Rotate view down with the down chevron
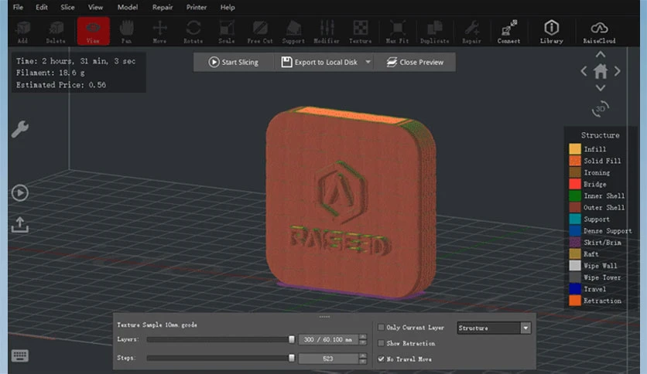 pos(601,88)
